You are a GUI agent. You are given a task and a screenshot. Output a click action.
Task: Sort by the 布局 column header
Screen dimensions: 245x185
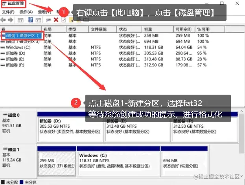pyautogui.click(x=54, y=29)
